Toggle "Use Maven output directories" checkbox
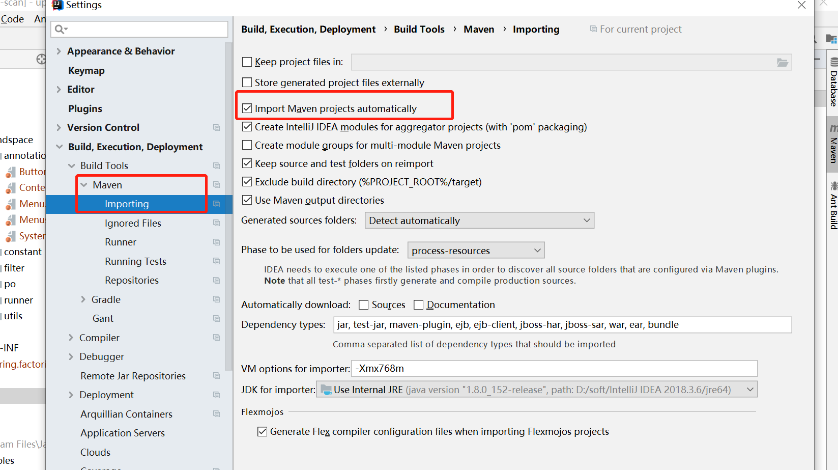This screenshot has height=470, width=838. (247, 200)
